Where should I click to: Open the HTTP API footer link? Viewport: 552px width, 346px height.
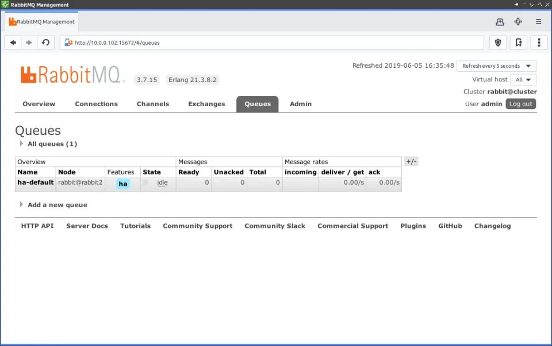click(37, 226)
